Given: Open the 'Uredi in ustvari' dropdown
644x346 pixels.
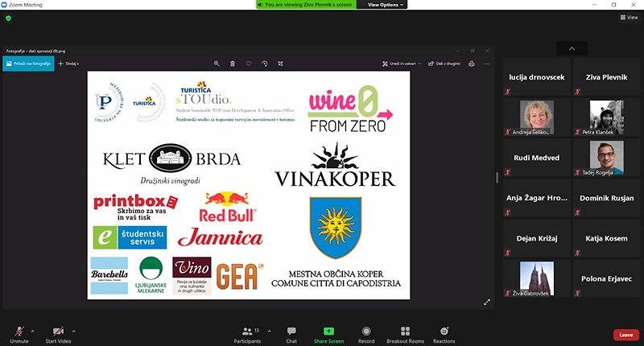Looking at the screenshot, I should click(x=402, y=64).
